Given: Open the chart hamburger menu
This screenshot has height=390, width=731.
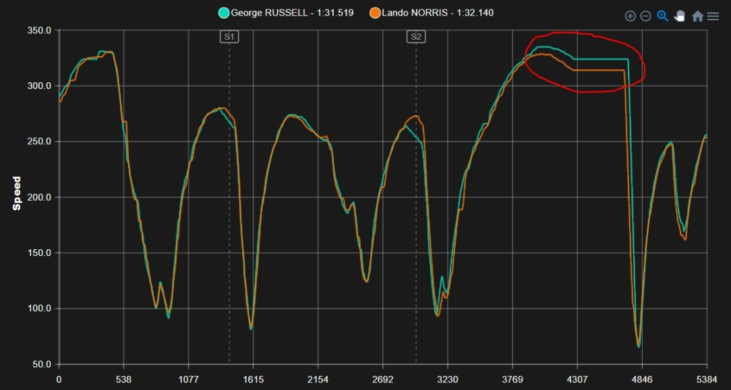Looking at the screenshot, I should coord(713,16).
